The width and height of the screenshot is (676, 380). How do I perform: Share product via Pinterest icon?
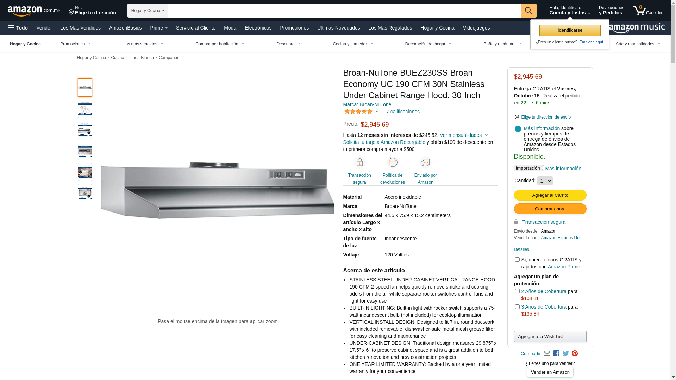(575, 354)
